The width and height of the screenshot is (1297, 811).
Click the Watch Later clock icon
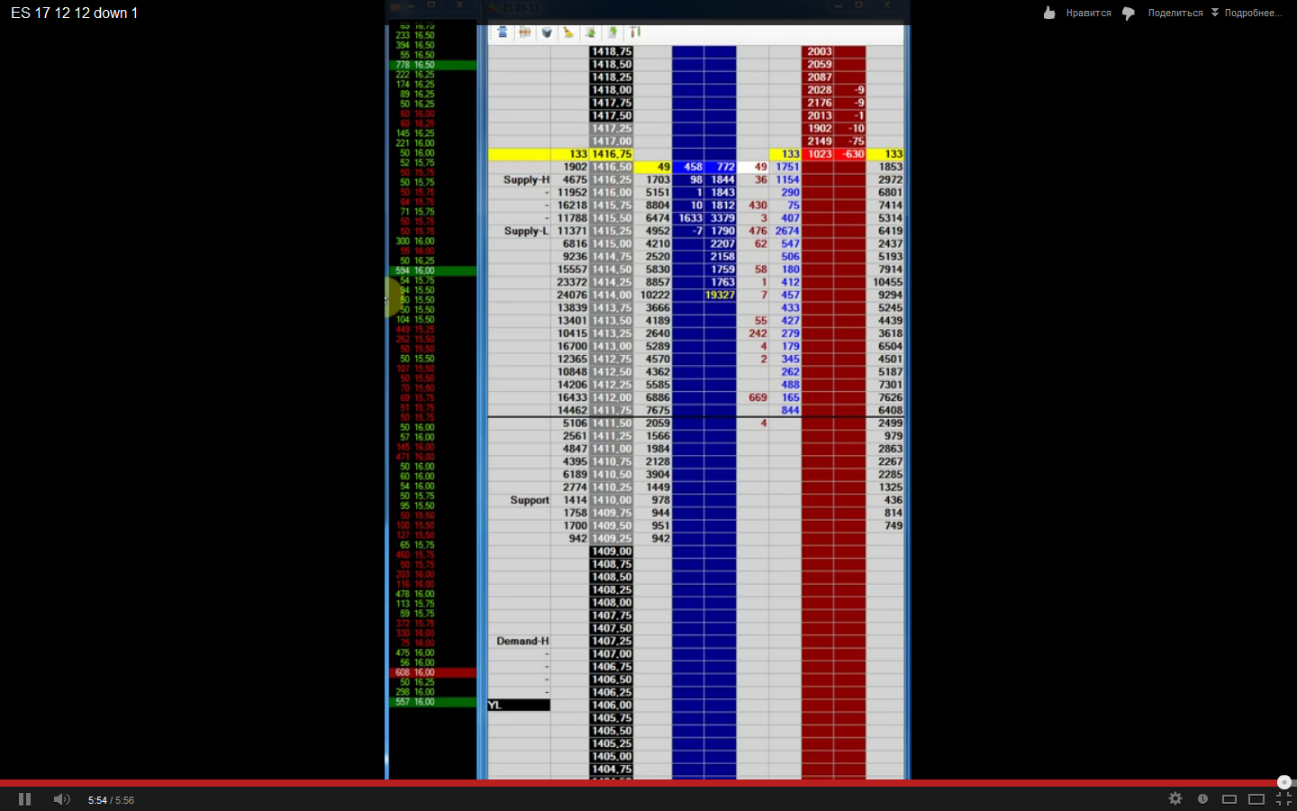(1202, 798)
